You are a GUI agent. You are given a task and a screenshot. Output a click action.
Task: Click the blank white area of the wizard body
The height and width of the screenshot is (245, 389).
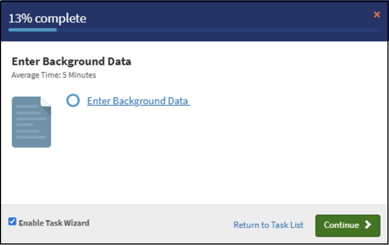236,157
